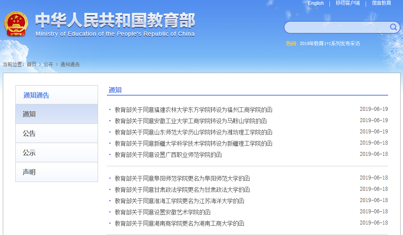The width and height of the screenshot is (403, 235).
Task: Open notice about 马鞍山学院 conversion
Action: (190, 121)
